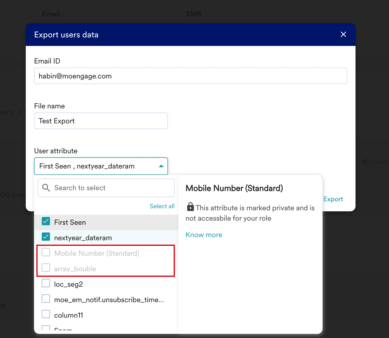389x338 pixels.
Task: Click the Export button
Action: 333,199
